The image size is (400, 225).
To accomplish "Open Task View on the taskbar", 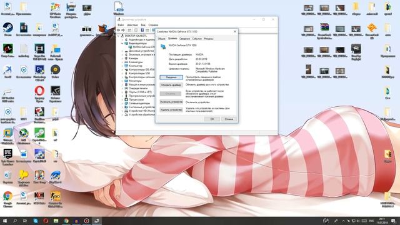I will click(x=25, y=221).
